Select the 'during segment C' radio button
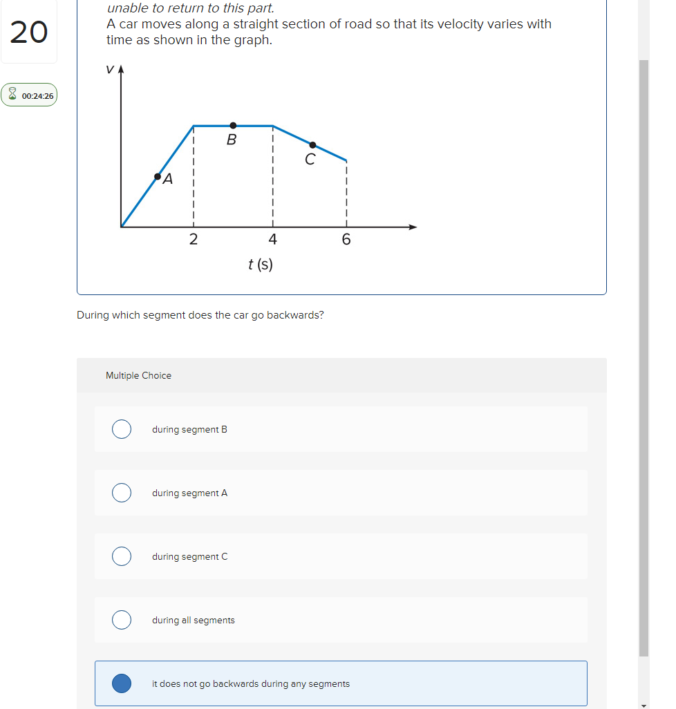This screenshot has height=709, width=676. (x=122, y=556)
